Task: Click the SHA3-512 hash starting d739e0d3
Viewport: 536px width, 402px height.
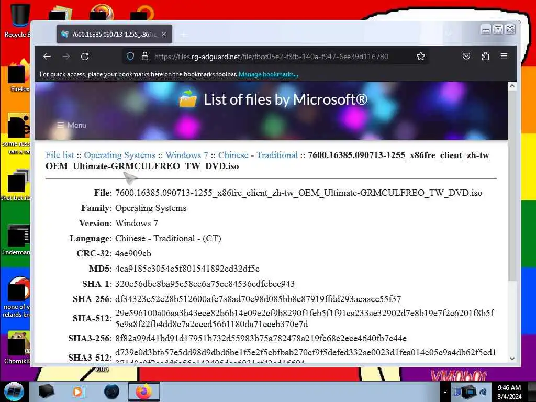Action: [x=306, y=357]
